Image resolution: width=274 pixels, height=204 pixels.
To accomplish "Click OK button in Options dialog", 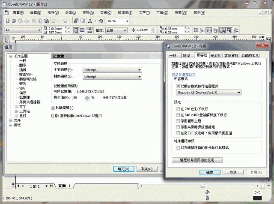I will click(124, 169).
